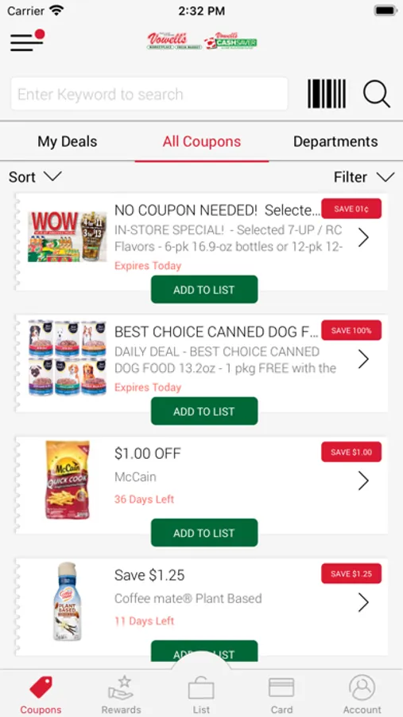Tap the McCain Quick Cook fries thumbnail
The width and height of the screenshot is (403, 717).
[68, 480]
